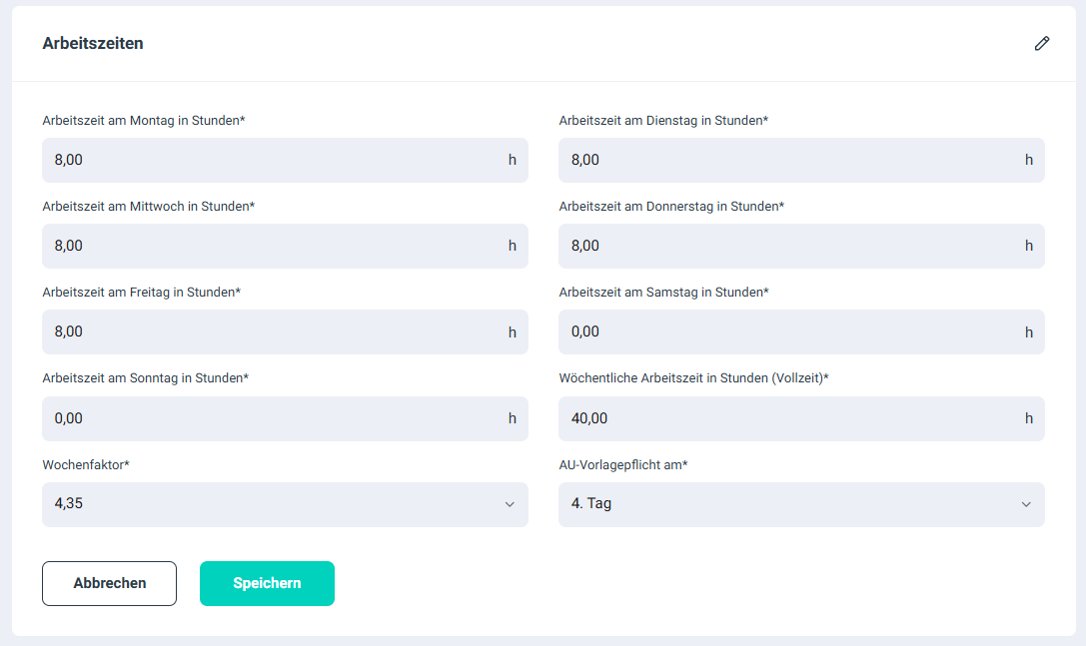Click the Arbeitszeiten section heading
1086x646 pixels.
(x=93, y=44)
